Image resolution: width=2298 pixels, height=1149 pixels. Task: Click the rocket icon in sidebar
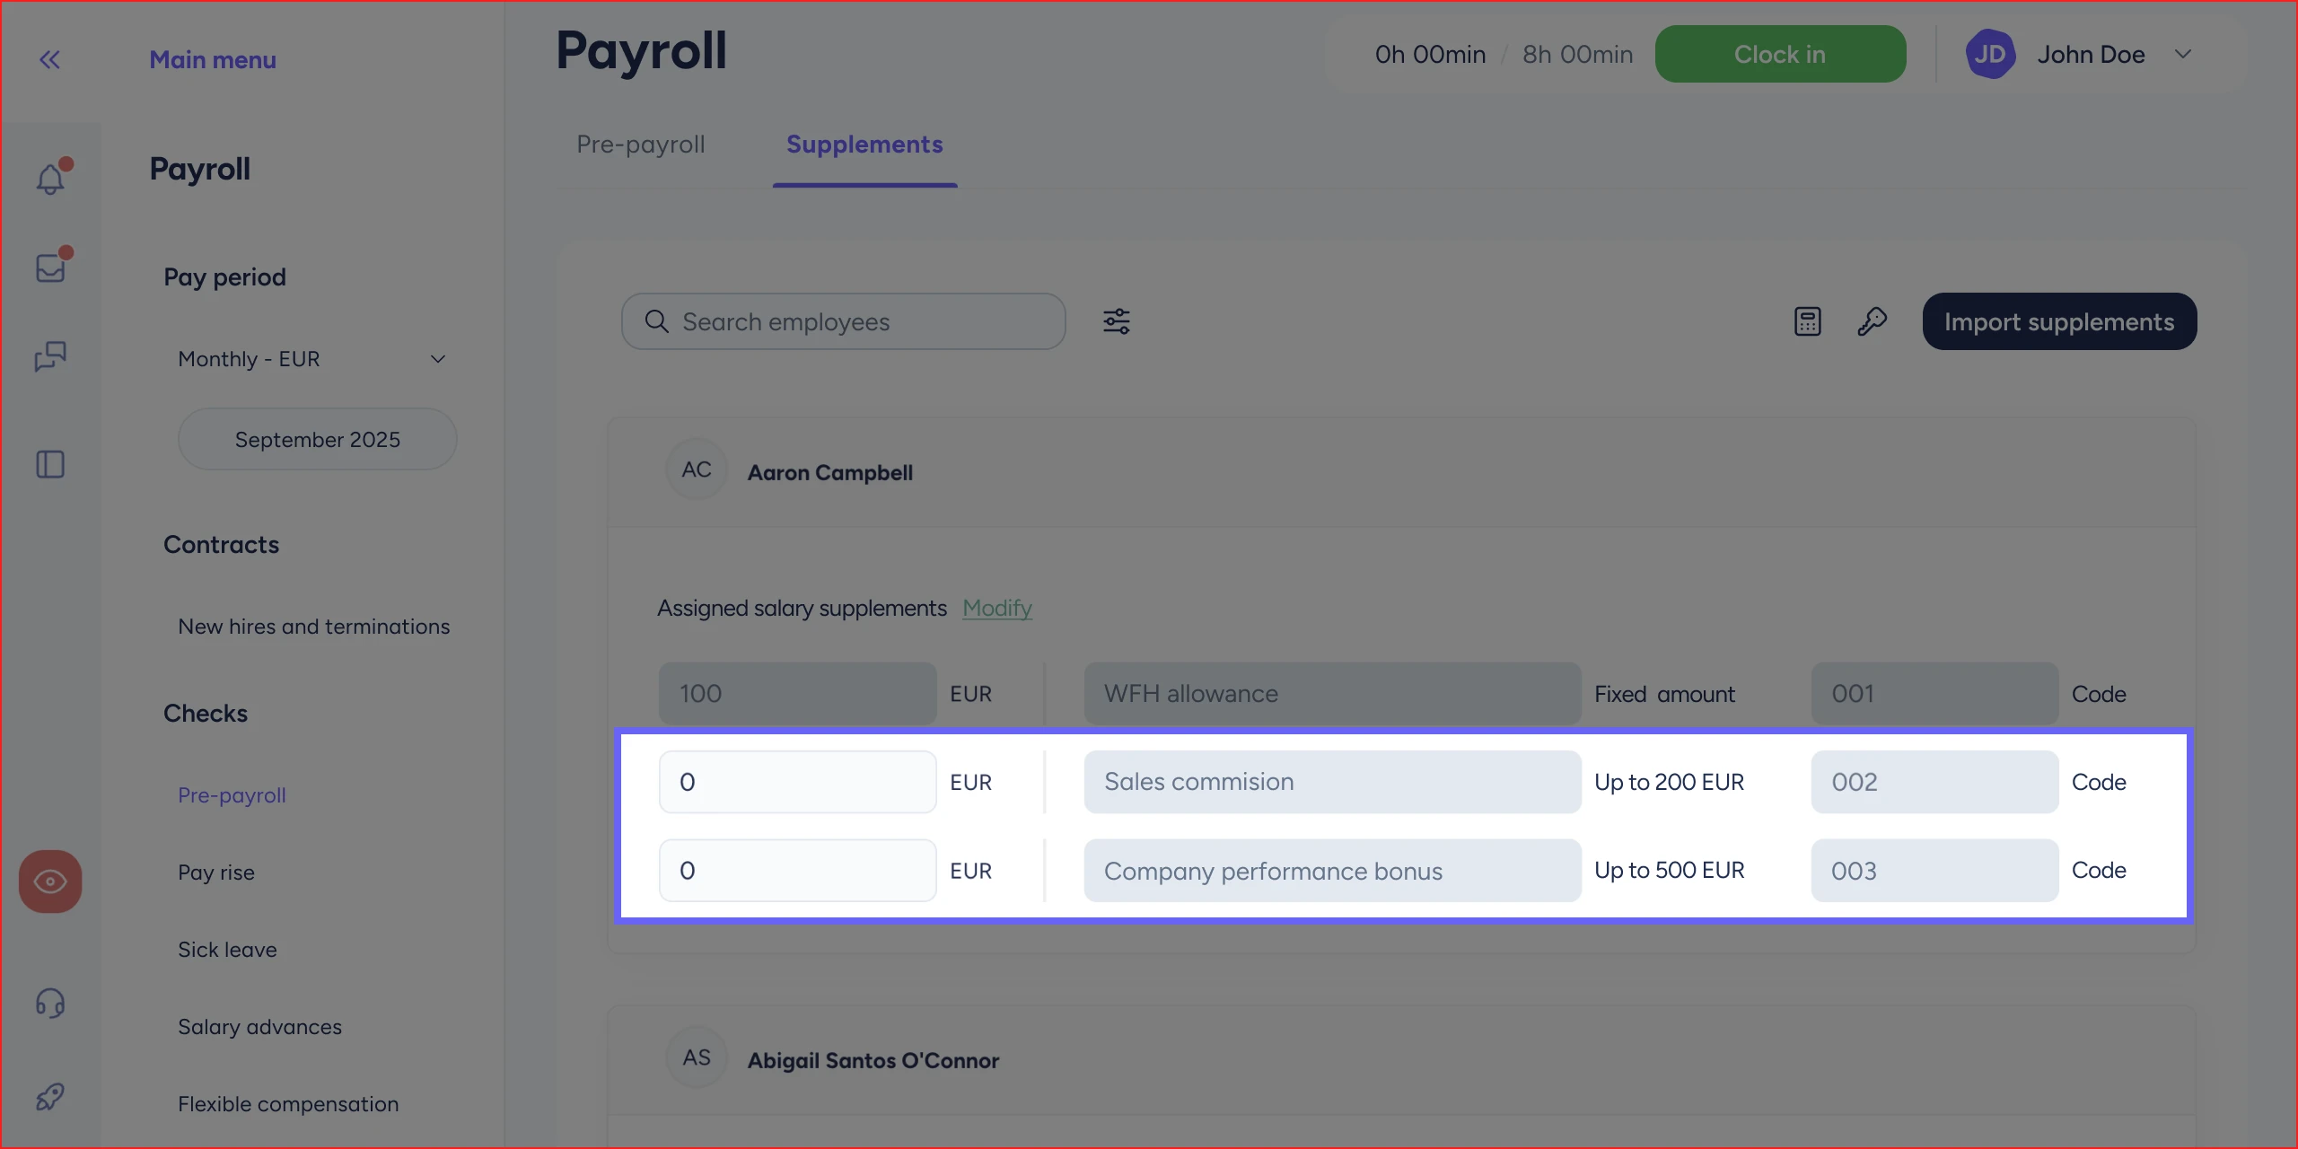(x=50, y=1096)
